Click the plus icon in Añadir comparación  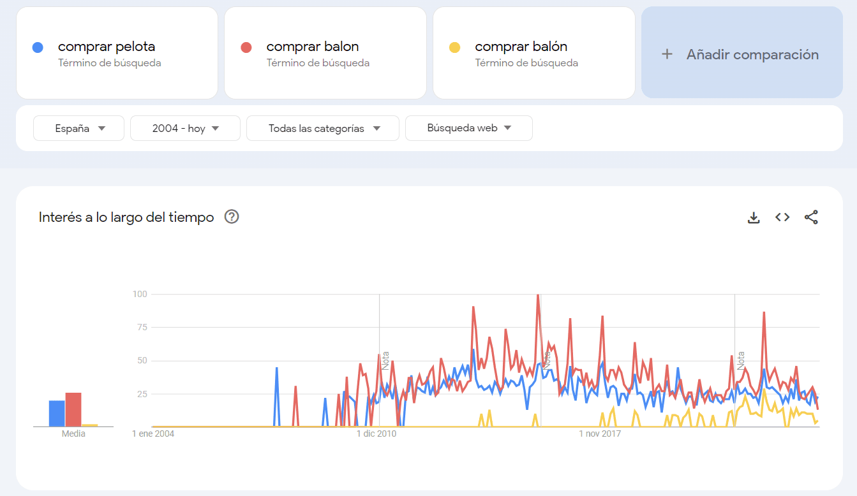click(x=666, y=54)
